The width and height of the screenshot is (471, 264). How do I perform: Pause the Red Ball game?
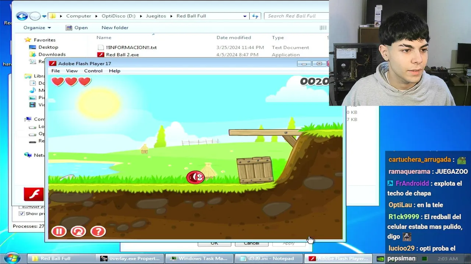coord(59,231)
